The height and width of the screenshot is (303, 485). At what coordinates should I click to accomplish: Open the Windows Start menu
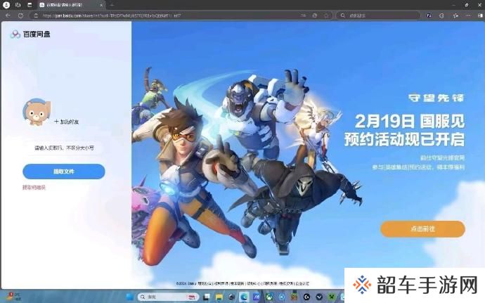pyautogui.click(x=129, y=297)
